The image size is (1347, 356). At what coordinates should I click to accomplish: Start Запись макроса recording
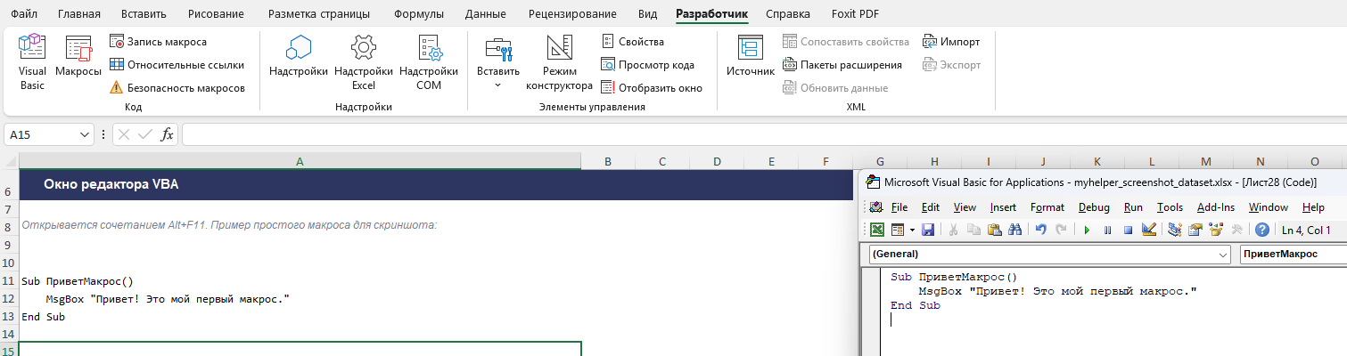158,42
